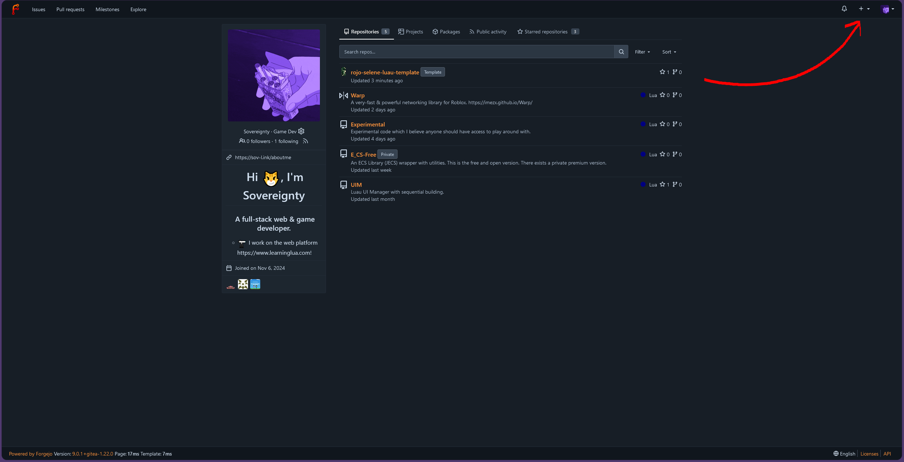The image size is (904, 462).
Task: Click the Lua language dot on UIM row
Action: (x=643, y=184)
